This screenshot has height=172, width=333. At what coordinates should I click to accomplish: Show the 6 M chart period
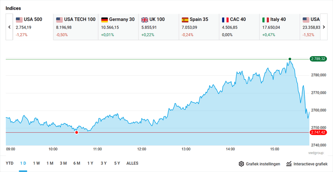[x=77, y=163]
